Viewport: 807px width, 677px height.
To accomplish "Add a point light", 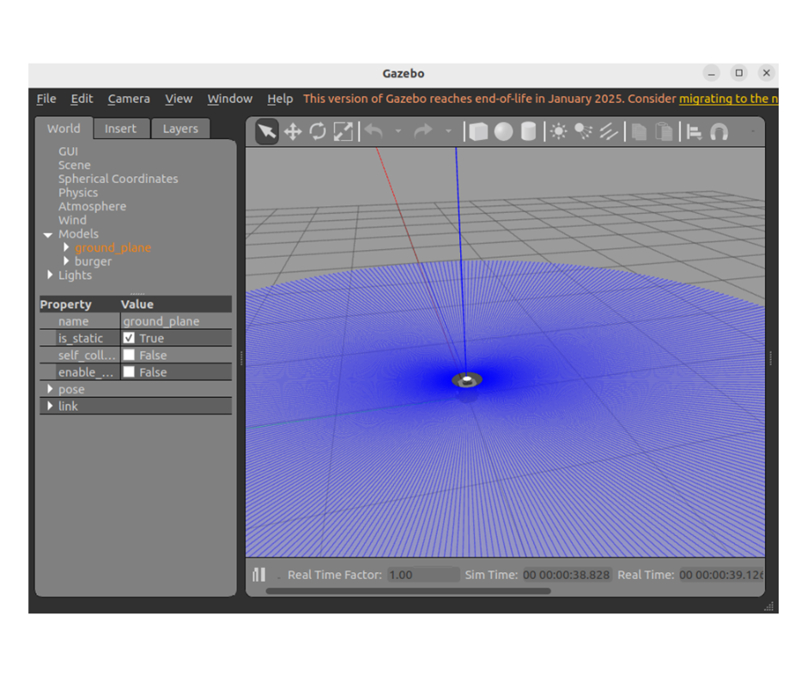I will [x=559, y=131].
